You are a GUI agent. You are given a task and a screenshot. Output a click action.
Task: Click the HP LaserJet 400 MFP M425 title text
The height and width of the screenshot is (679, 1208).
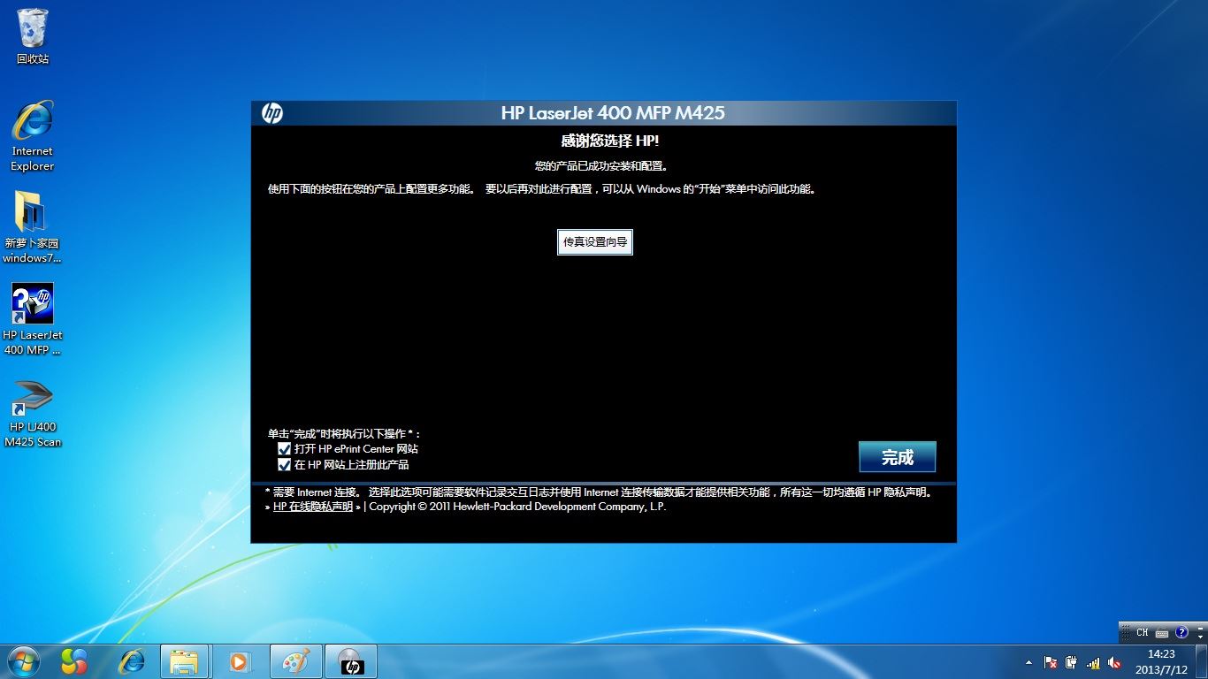[x=613, y=113]
